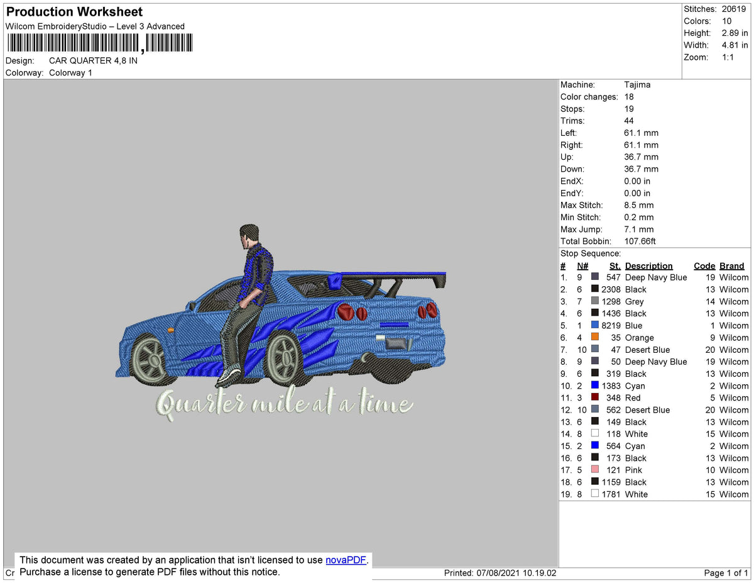Click the Deep Navy Blue swatch in stop 1

click(595, 277)
